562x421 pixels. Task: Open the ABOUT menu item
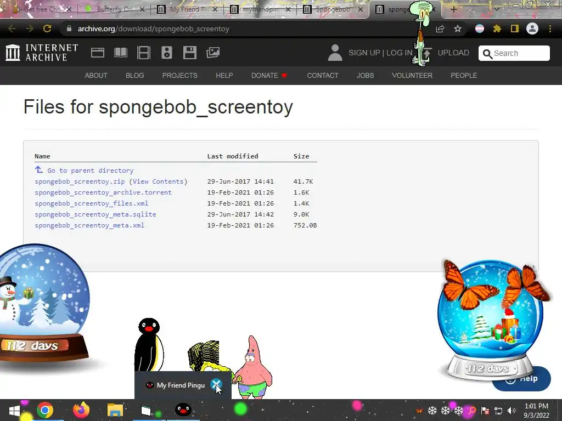click(96, 76)
